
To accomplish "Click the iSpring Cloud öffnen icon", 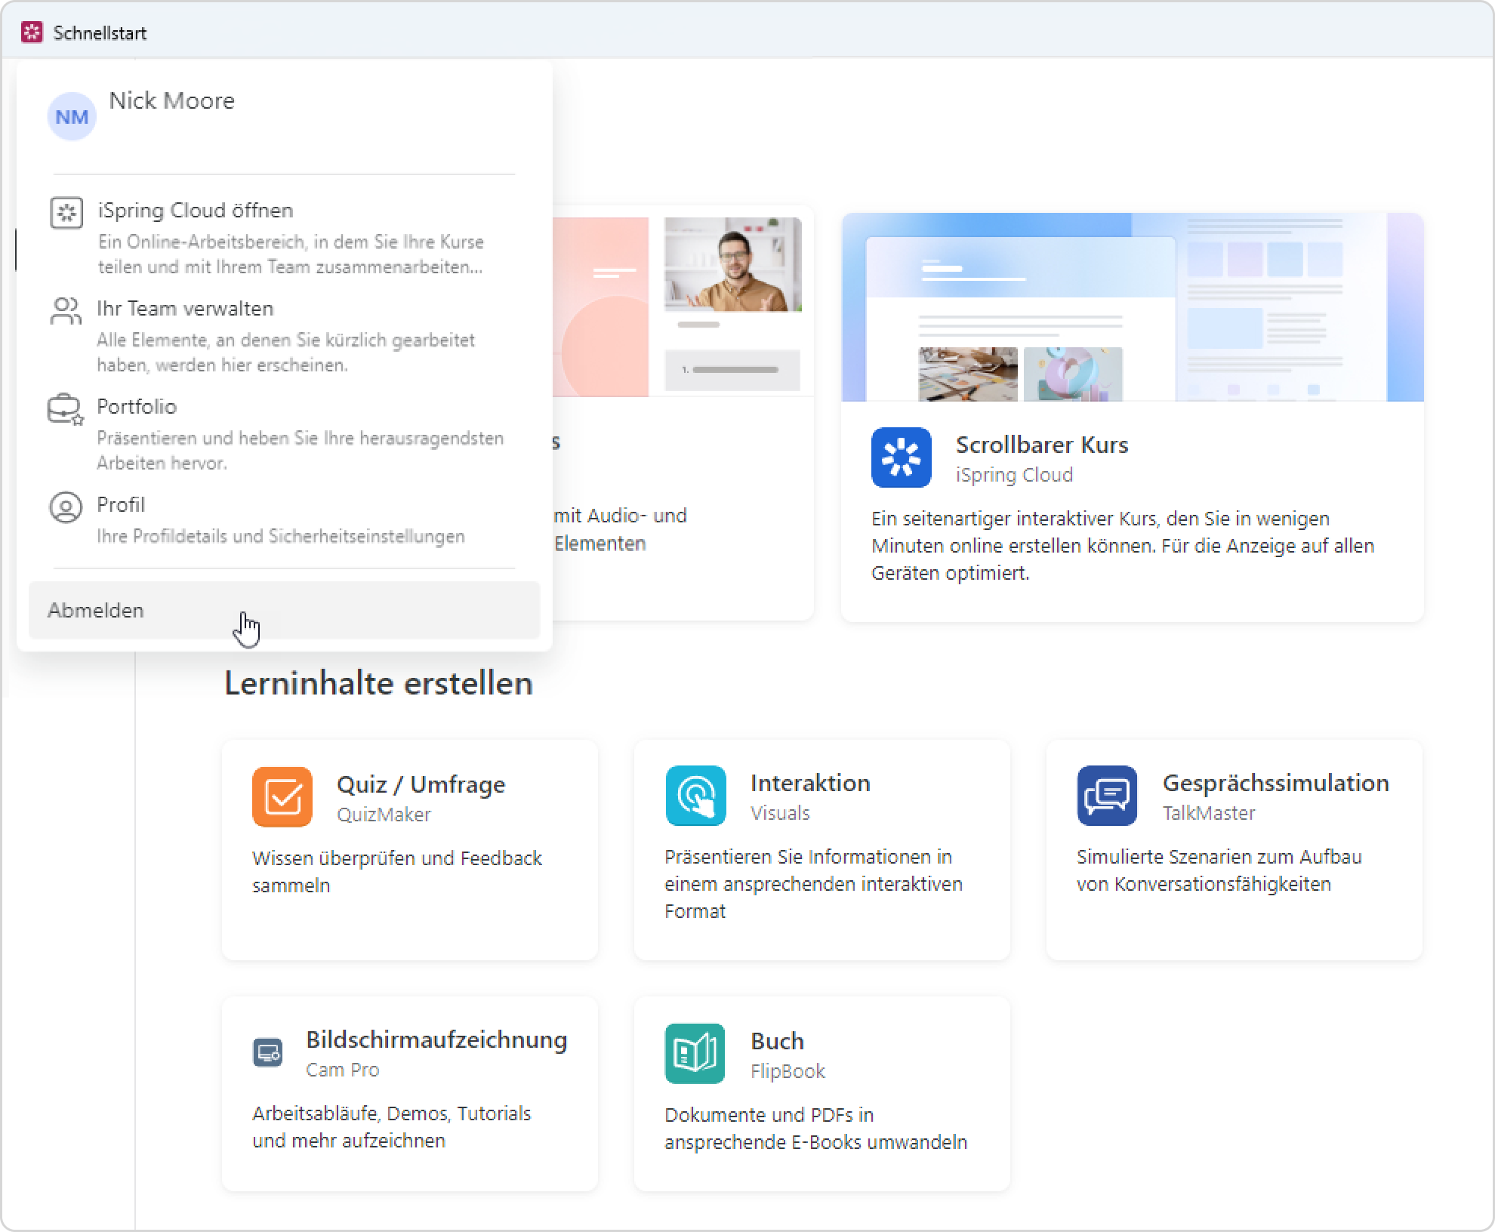I will click(66, 213).
